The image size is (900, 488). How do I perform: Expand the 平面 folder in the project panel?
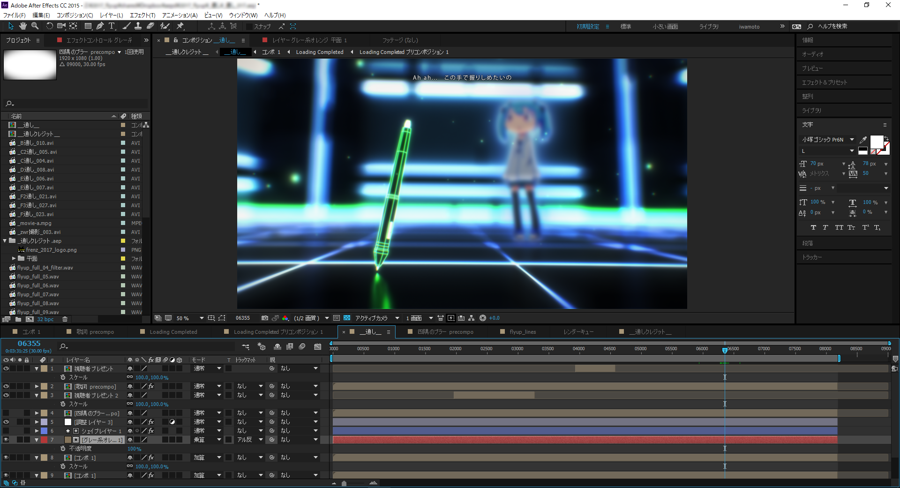click(x=14, y=258)
